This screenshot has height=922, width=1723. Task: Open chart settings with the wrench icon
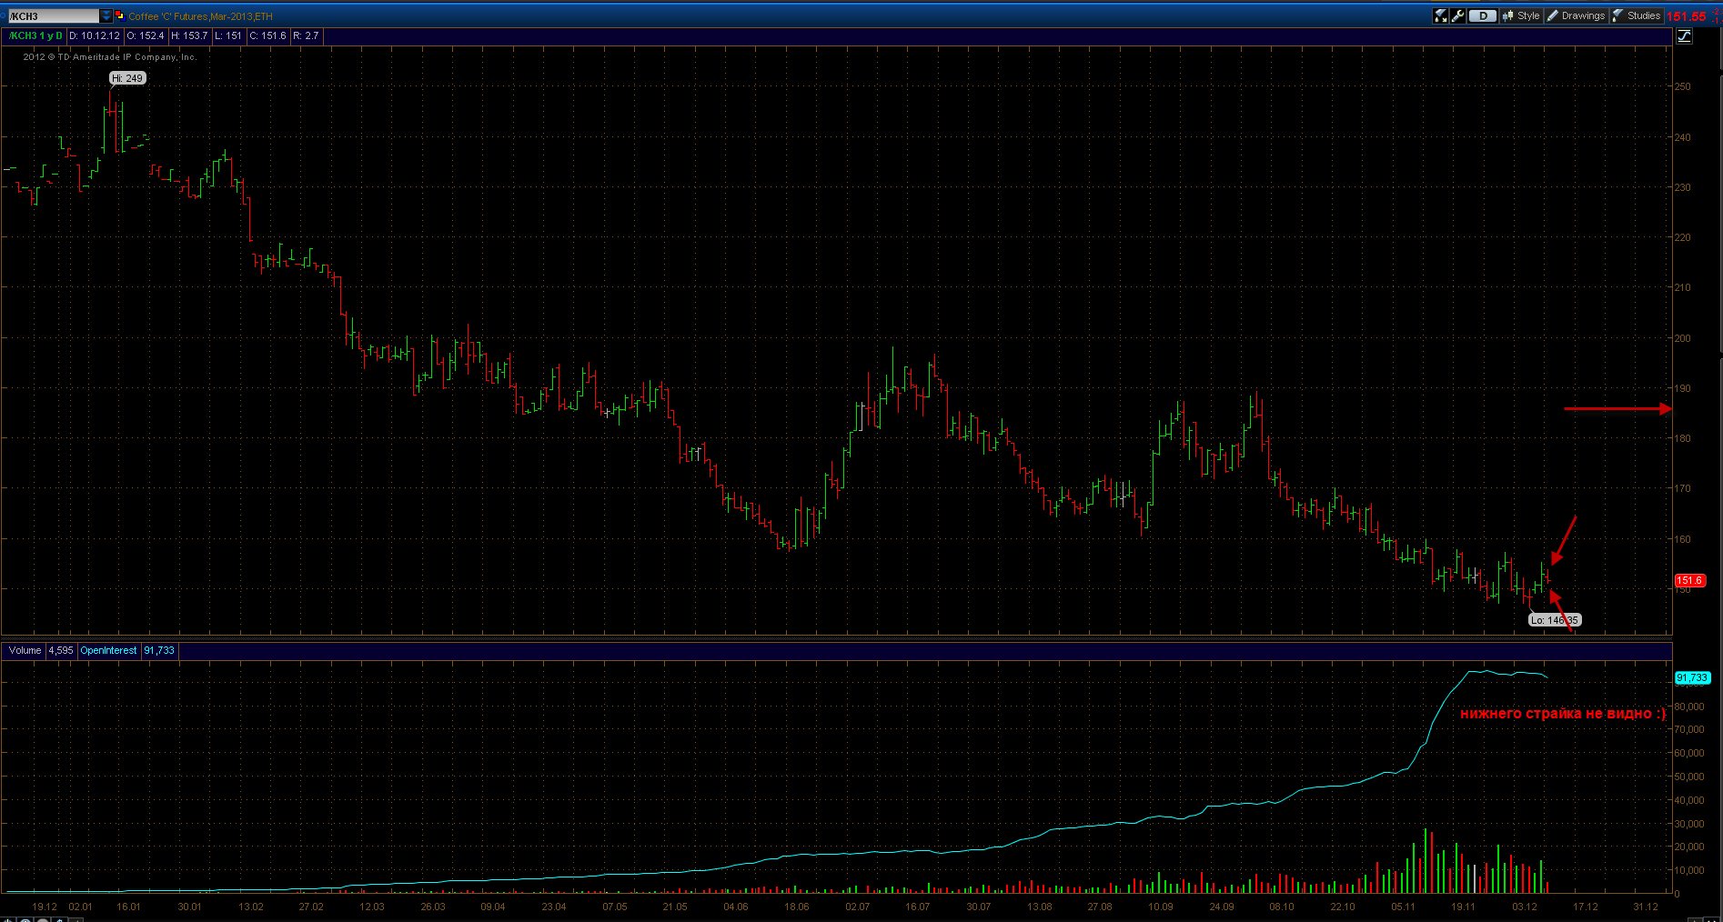coord(1457,15)
